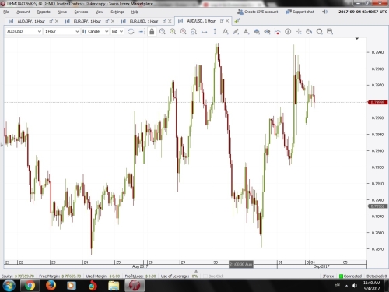
Task: Click the chart lock icon
Action: (x=152, y=32)
